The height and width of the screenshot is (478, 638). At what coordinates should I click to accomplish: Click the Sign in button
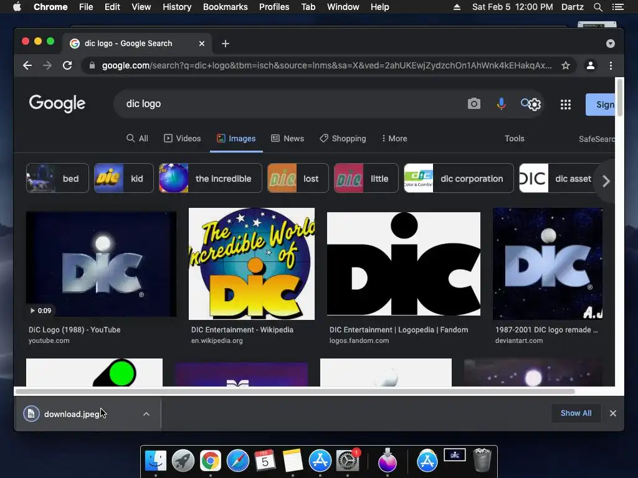(x=601, y=105)
